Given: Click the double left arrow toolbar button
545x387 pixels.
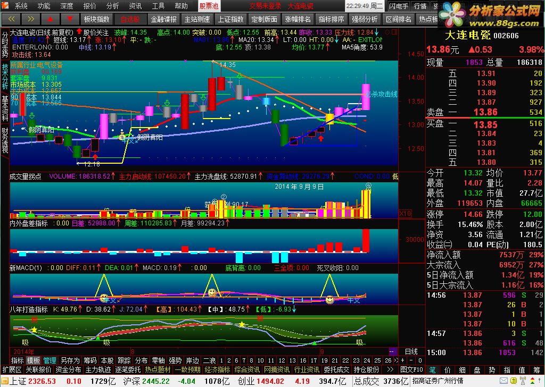Looking at the screenshot, I should (x=11, y=19).
